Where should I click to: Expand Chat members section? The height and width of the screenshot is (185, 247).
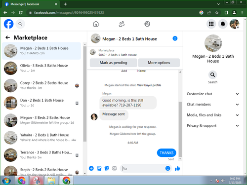(212, 105)
